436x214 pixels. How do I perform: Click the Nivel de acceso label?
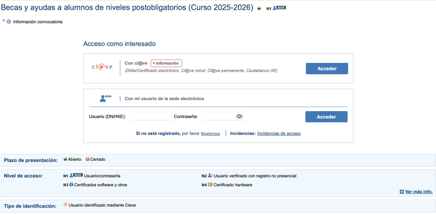[x=23, y=176]
